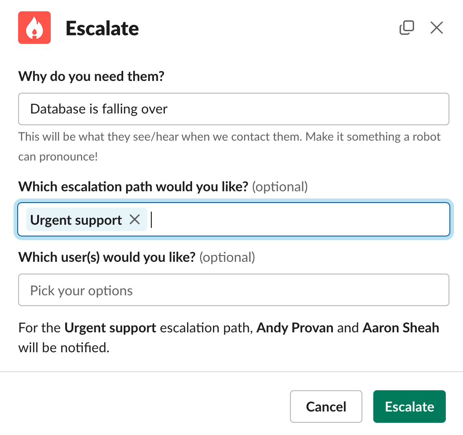
Task: Click bold 'Urgent support' in the notification sentence
Action: pyautogui.click(x=110, y=328)
